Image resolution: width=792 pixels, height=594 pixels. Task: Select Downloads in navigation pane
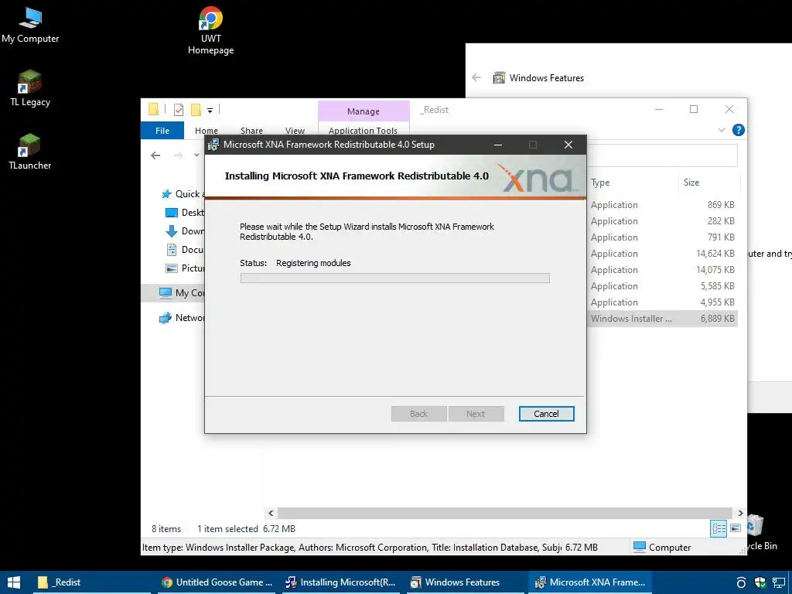pyautogui.click(x=185, y=231)
